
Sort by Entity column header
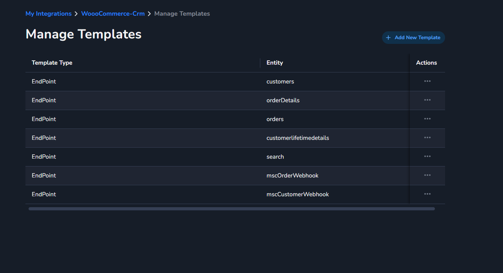275,63
